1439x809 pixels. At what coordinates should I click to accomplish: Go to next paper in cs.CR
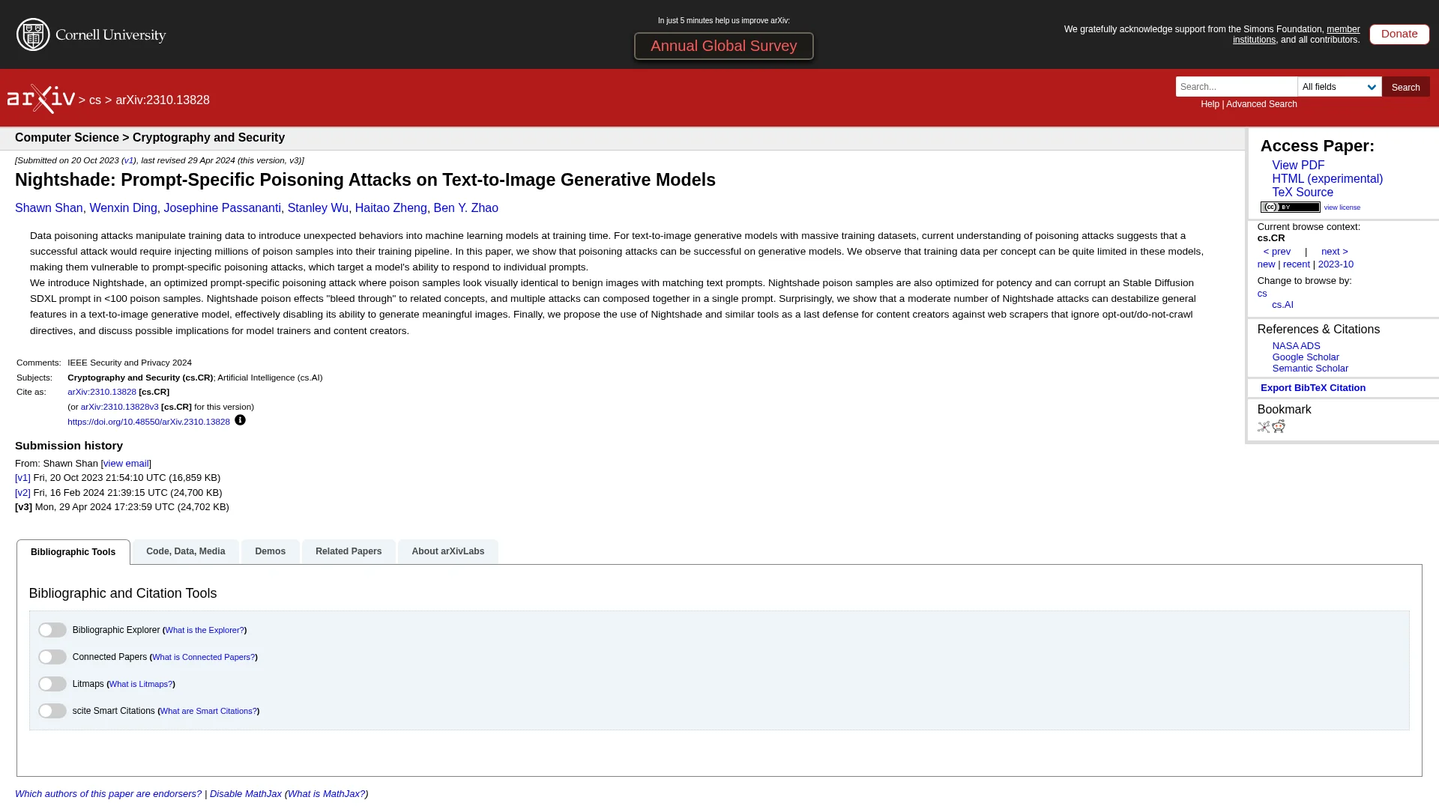coord(1334,252)
